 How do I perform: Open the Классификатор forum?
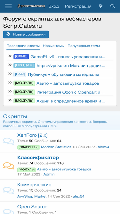tap(38, 157)
